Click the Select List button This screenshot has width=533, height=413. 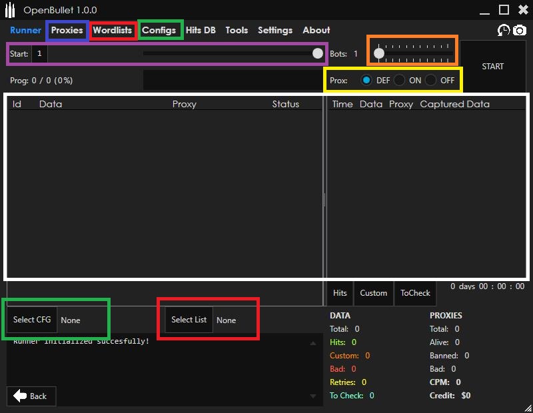click(189, 320)
